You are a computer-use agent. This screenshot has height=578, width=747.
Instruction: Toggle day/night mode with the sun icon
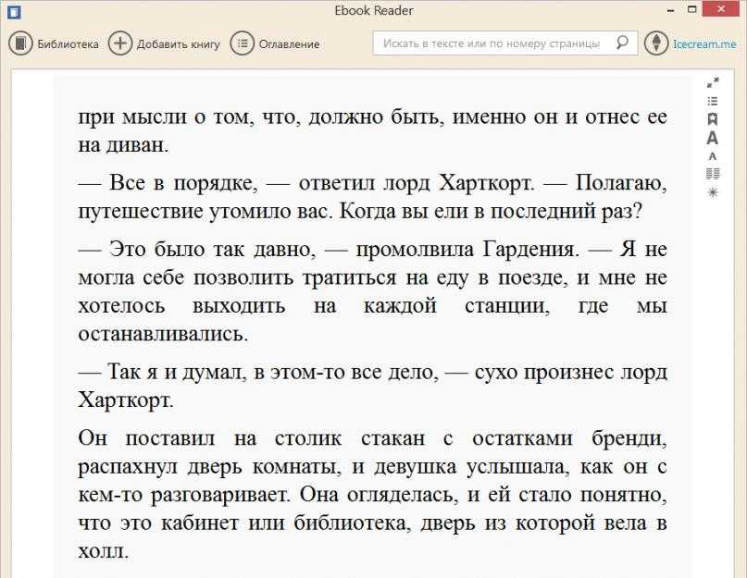(713, 192)
